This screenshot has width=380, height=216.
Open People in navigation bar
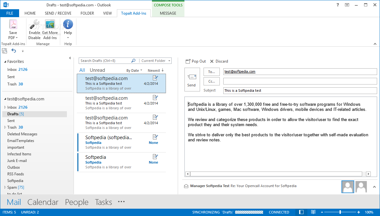click(x=76, y=202)
